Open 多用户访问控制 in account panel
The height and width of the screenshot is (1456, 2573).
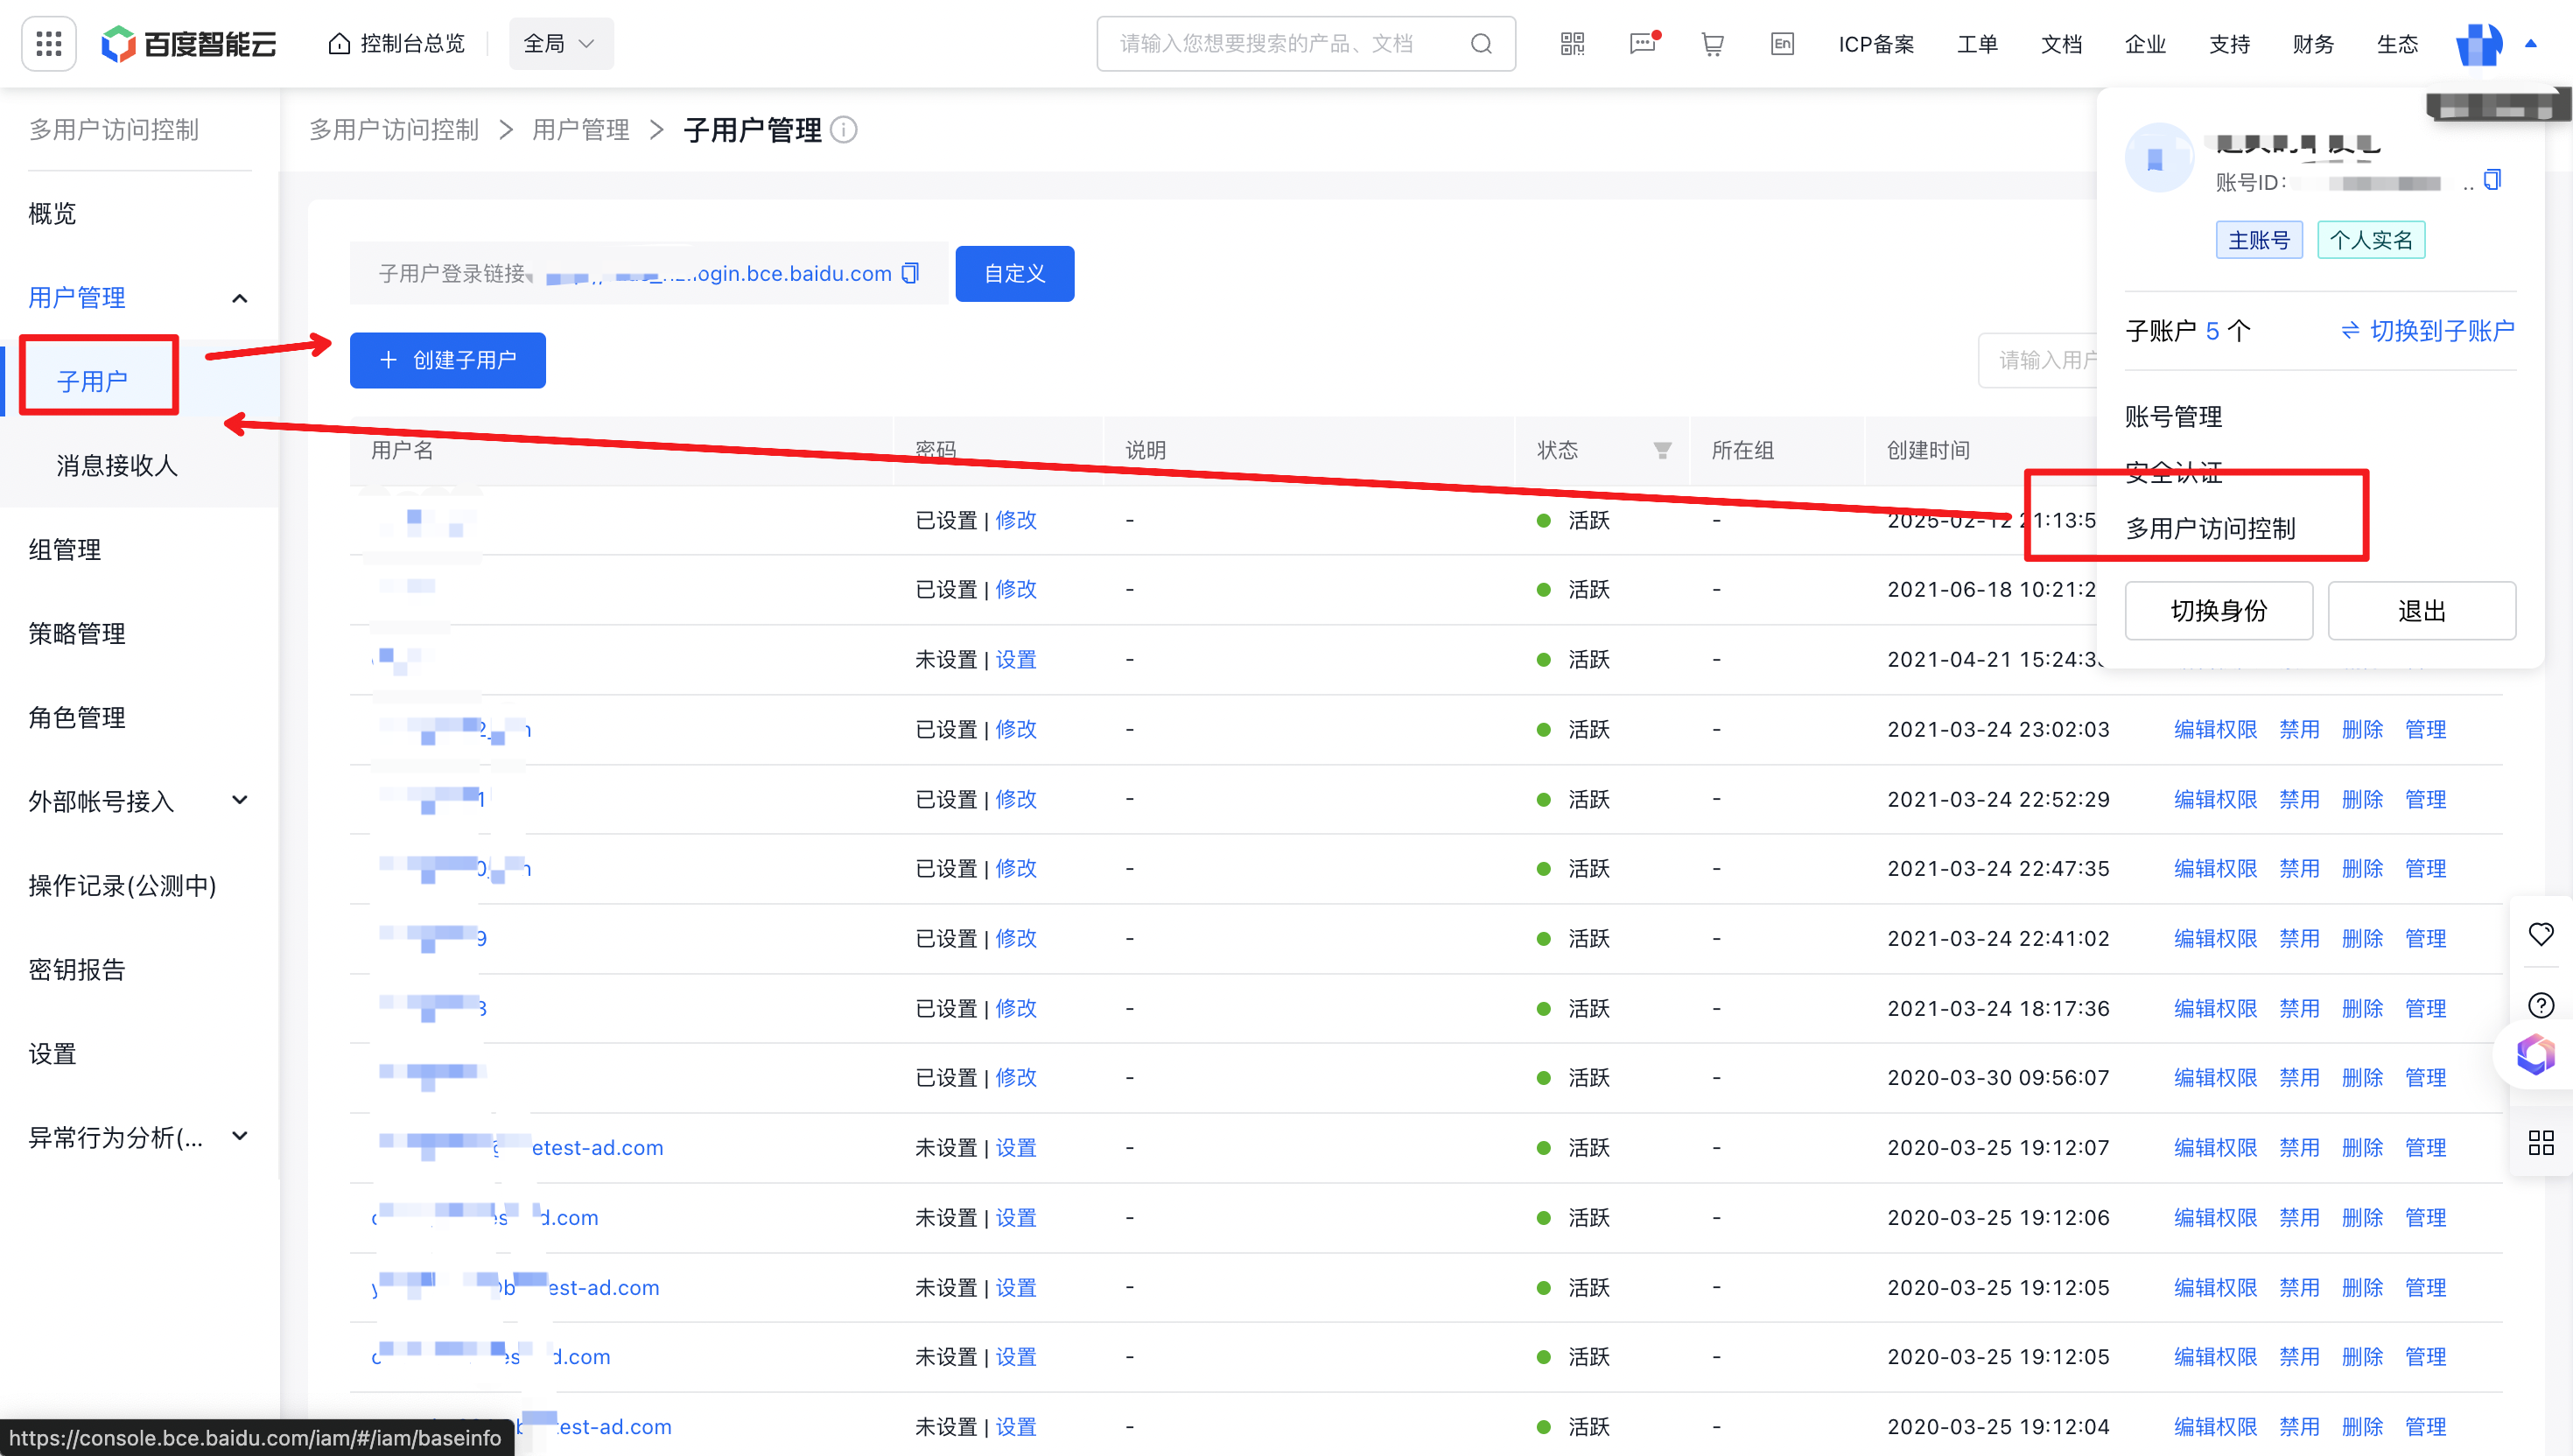pyautogui.click(x=2210, y=528)
